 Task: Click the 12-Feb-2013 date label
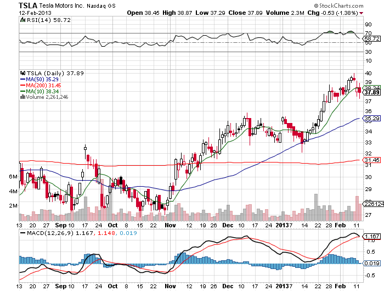pyautogui.click(x=35, y=13)
